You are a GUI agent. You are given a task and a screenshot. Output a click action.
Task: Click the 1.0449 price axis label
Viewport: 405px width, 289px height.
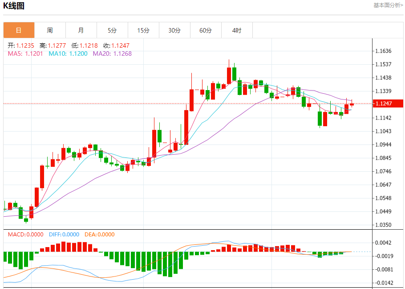(384, 212)
